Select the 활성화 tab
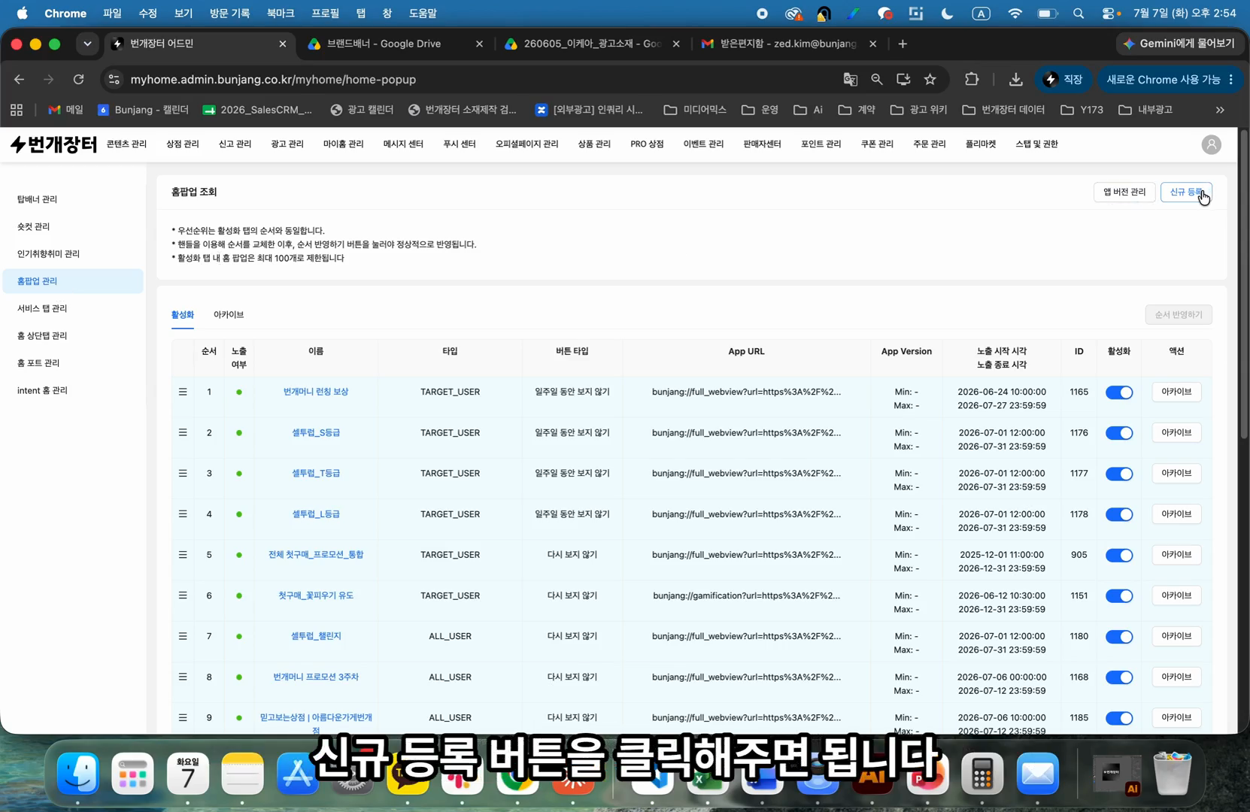This screenshot has height=812, width=1250. coord(182,315)
